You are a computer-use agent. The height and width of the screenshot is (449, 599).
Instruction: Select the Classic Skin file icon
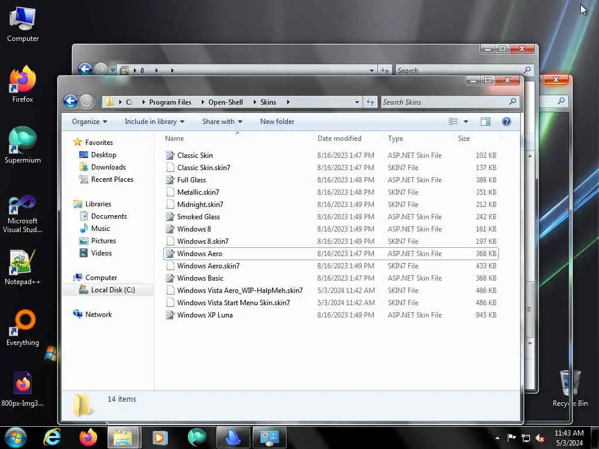pyautogui.click(x=170, y=156)
